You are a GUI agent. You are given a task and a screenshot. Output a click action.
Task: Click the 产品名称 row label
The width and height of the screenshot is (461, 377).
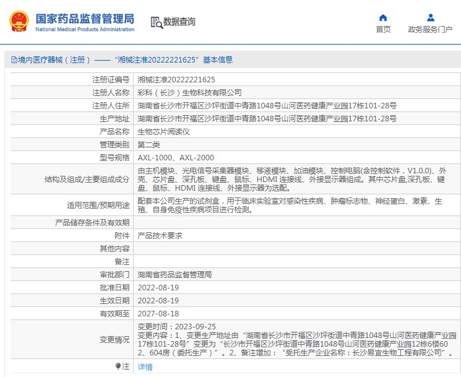click(x=114, y=131)
